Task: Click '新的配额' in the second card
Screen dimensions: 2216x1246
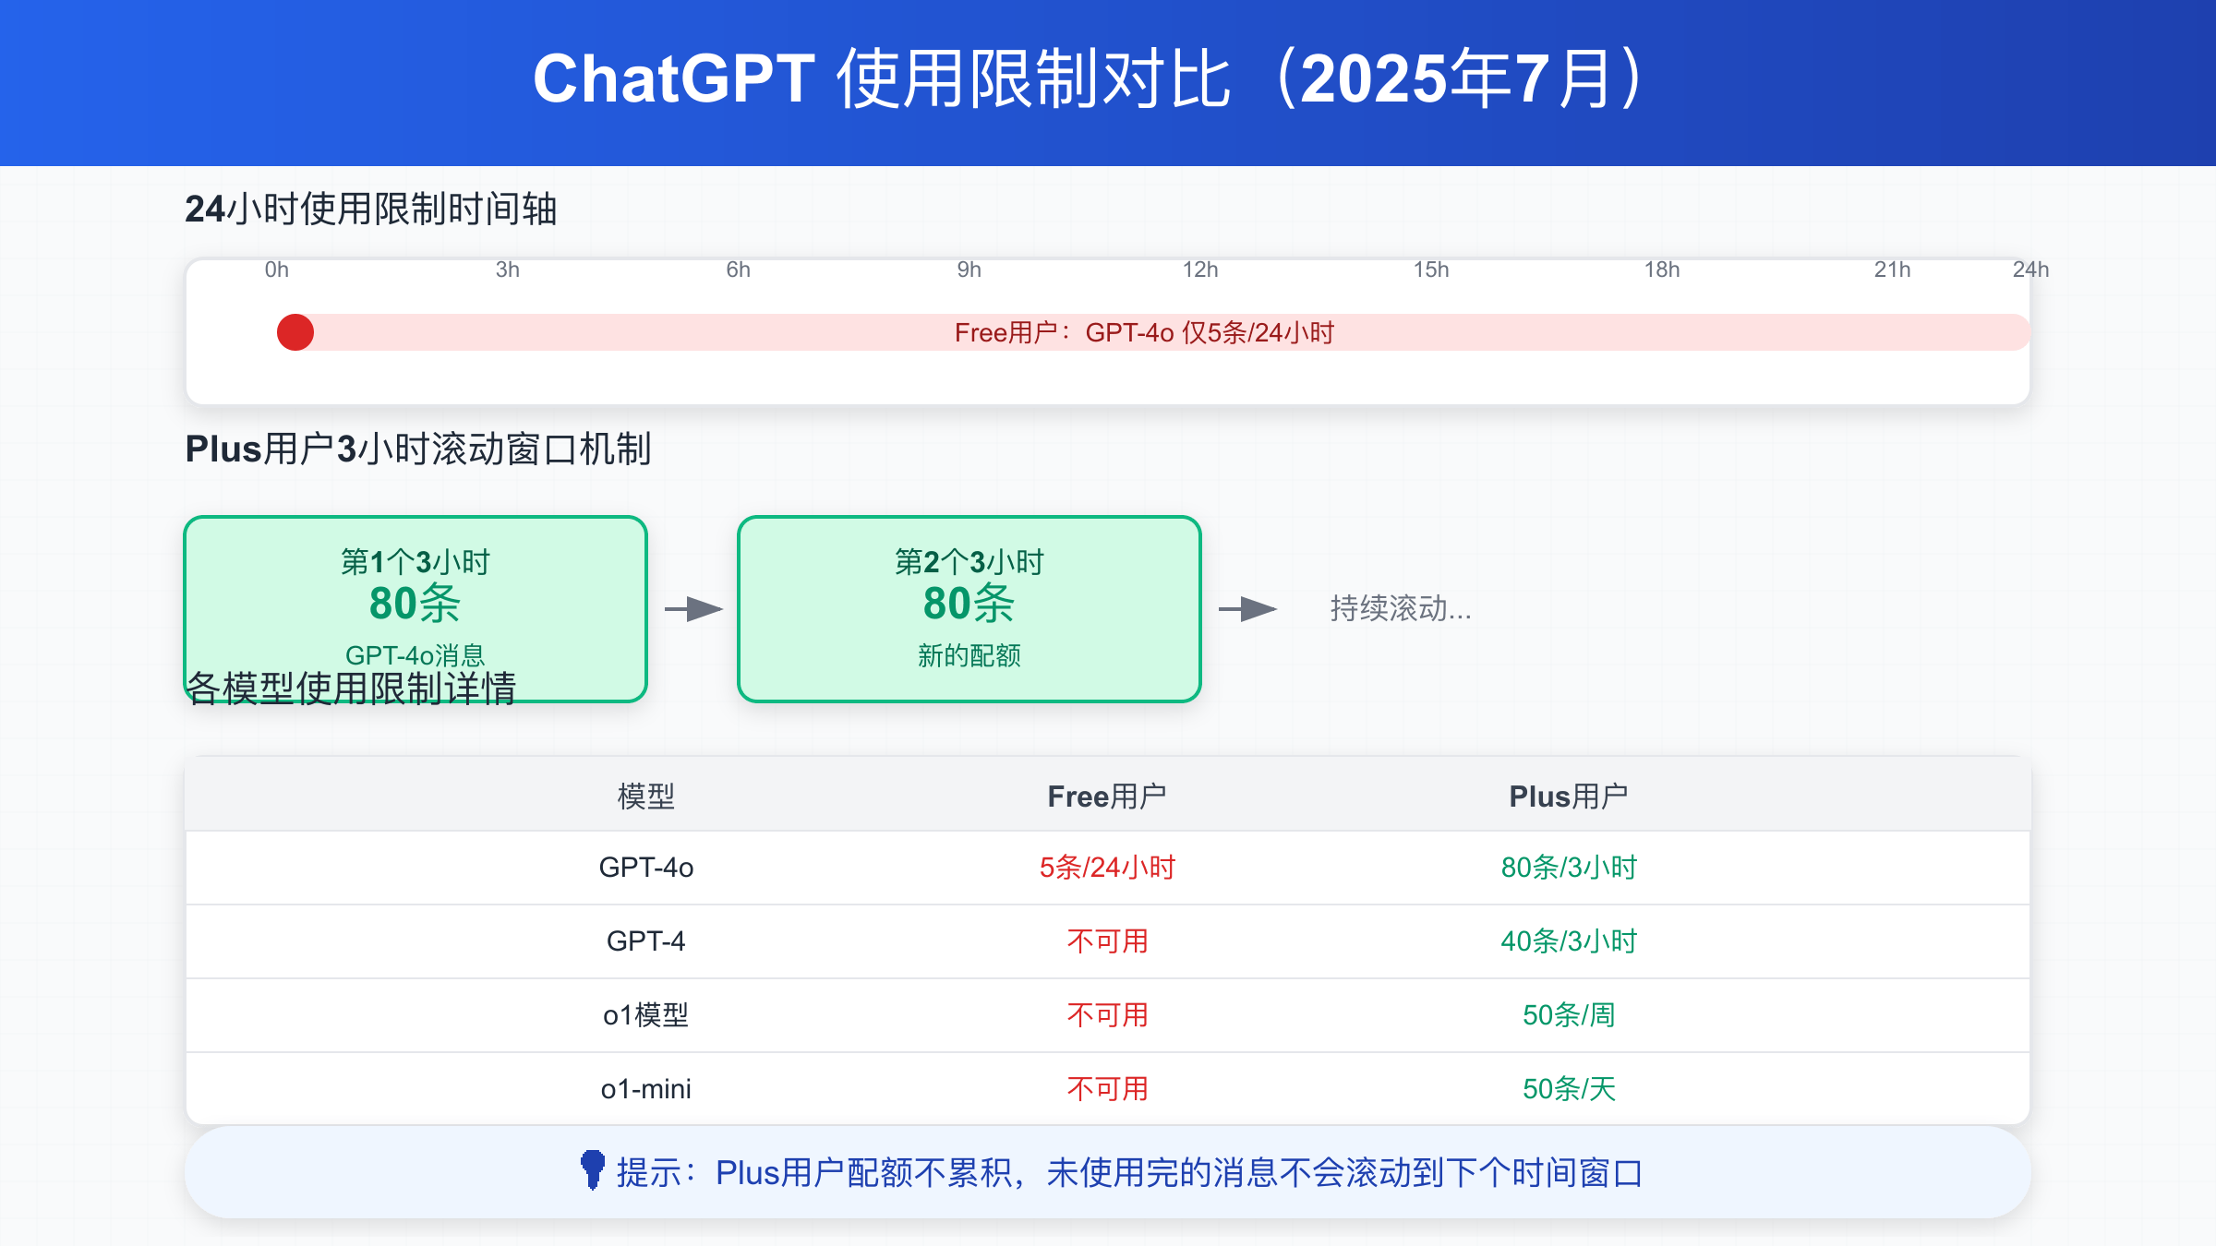Action: tap(969, 655)
